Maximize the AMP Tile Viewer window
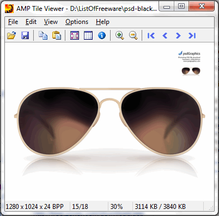Image resolution: width=219 pixels, height=216 pixels. click(181, 7)
